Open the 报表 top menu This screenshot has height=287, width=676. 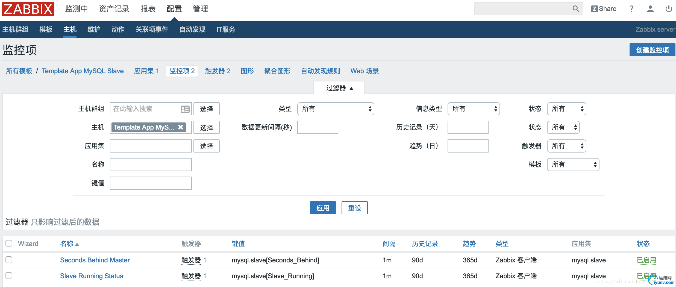pyautogui.click(x=148, y=9)
